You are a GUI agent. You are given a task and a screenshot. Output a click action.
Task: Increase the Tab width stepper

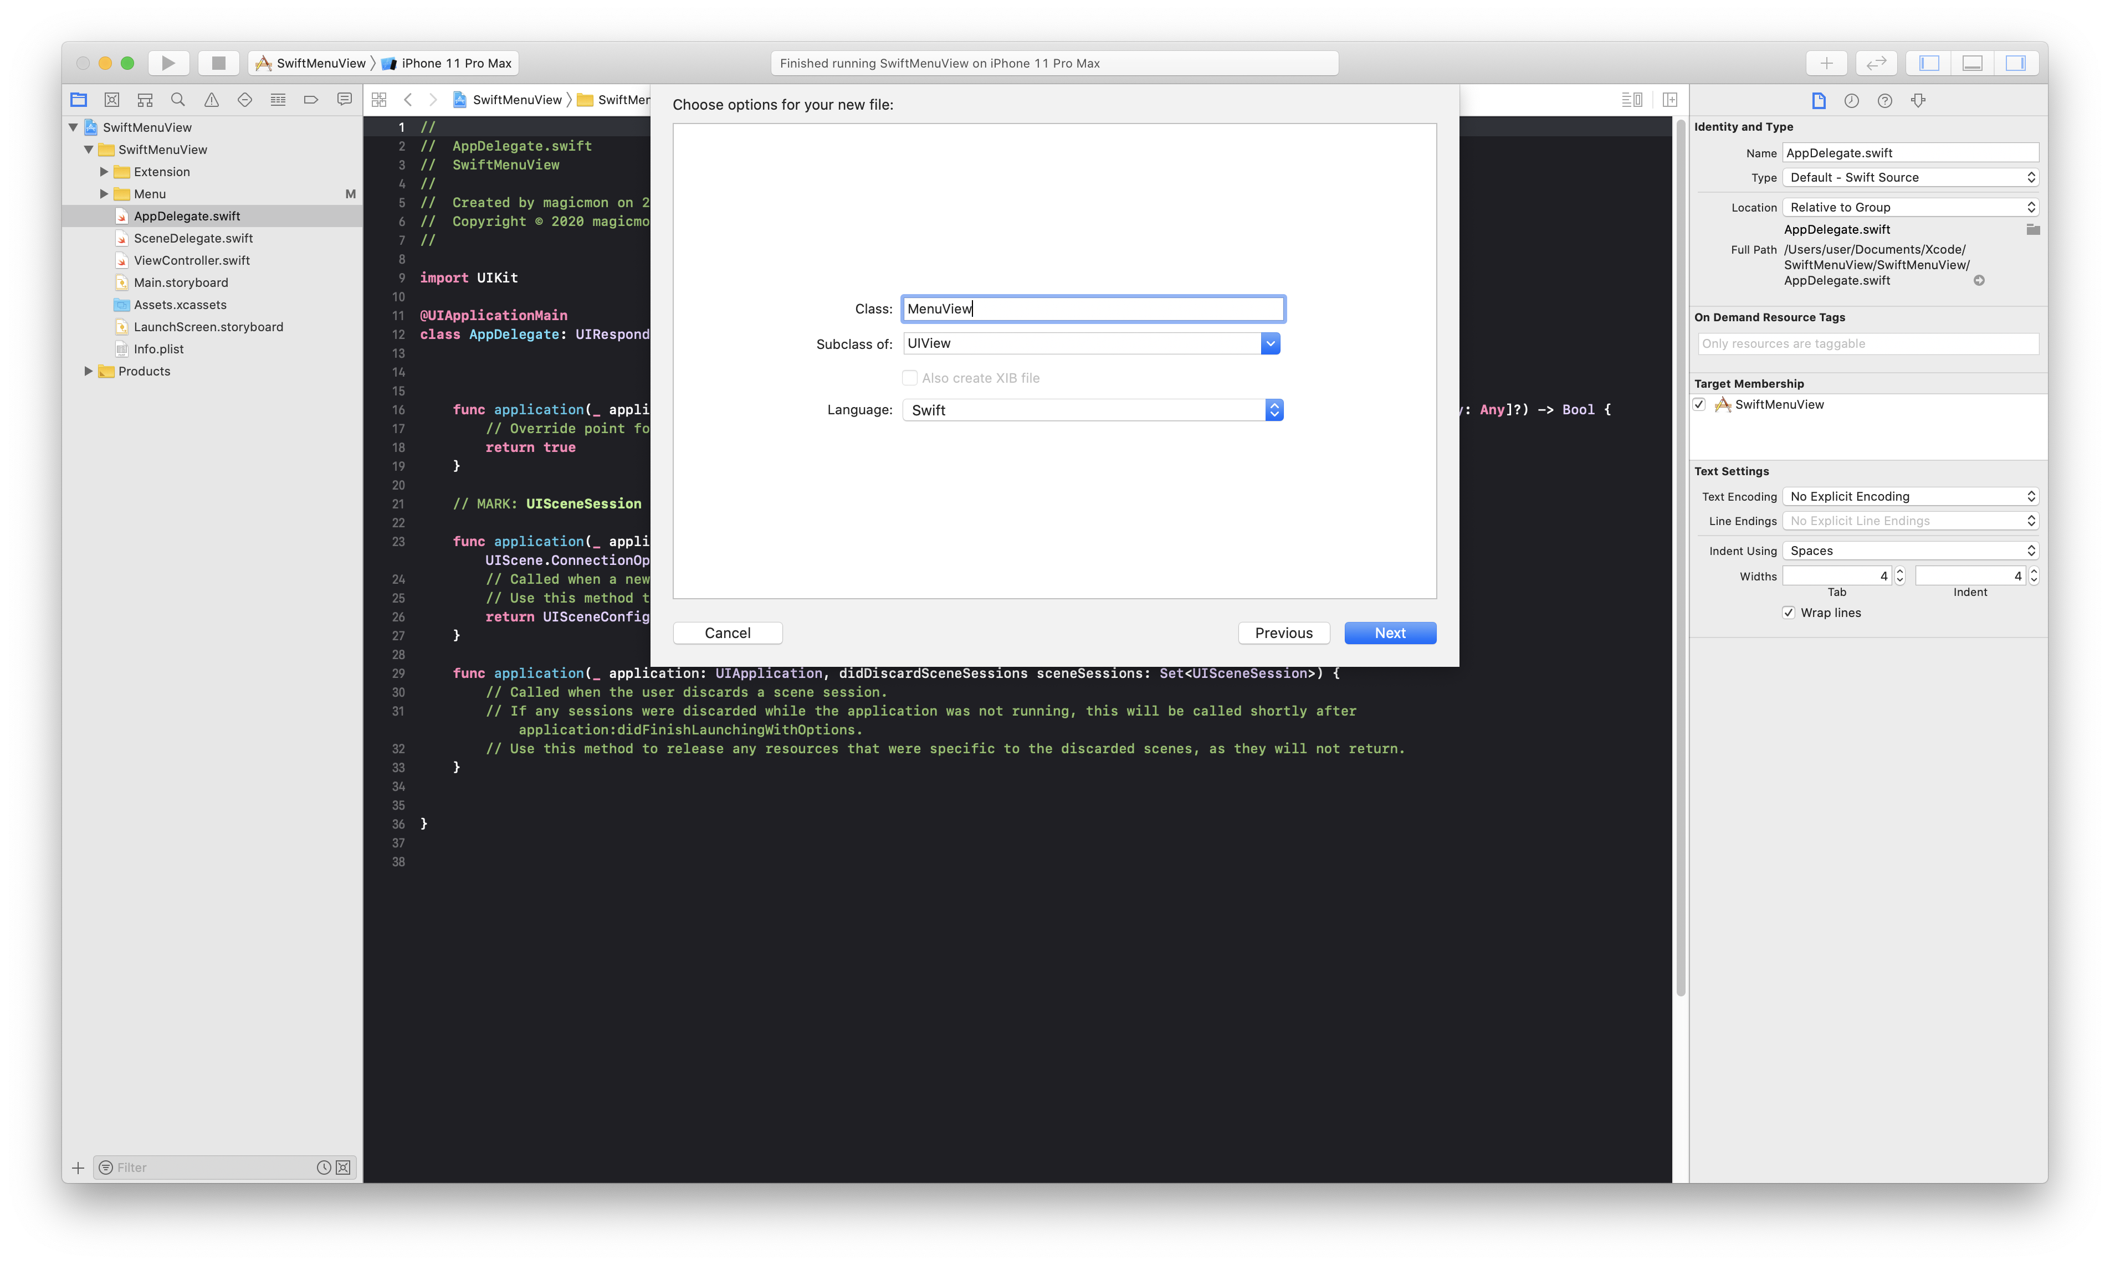tap(1899, 572)
